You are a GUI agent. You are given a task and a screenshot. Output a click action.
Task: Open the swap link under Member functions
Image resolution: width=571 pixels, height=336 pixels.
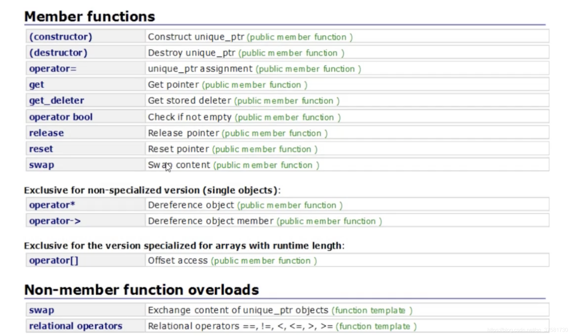[41, 165]
